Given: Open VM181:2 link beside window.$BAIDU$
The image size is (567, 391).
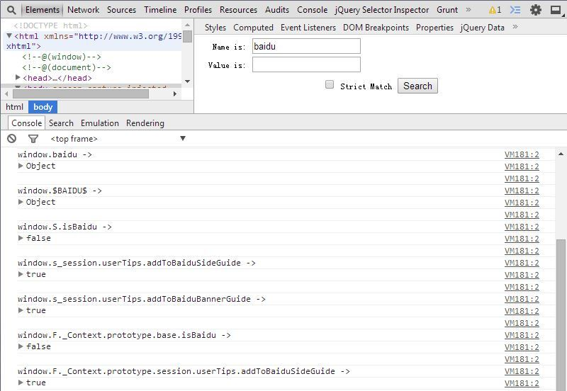Looking at the screenshot, I should point(522,191).
